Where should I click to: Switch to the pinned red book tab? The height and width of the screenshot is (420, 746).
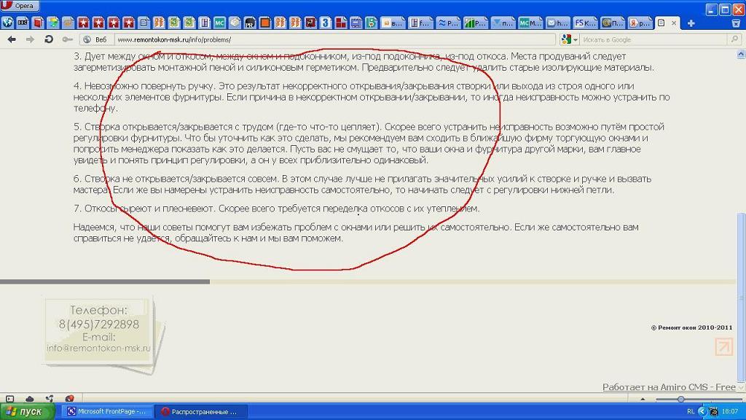(x=38, y=23)
